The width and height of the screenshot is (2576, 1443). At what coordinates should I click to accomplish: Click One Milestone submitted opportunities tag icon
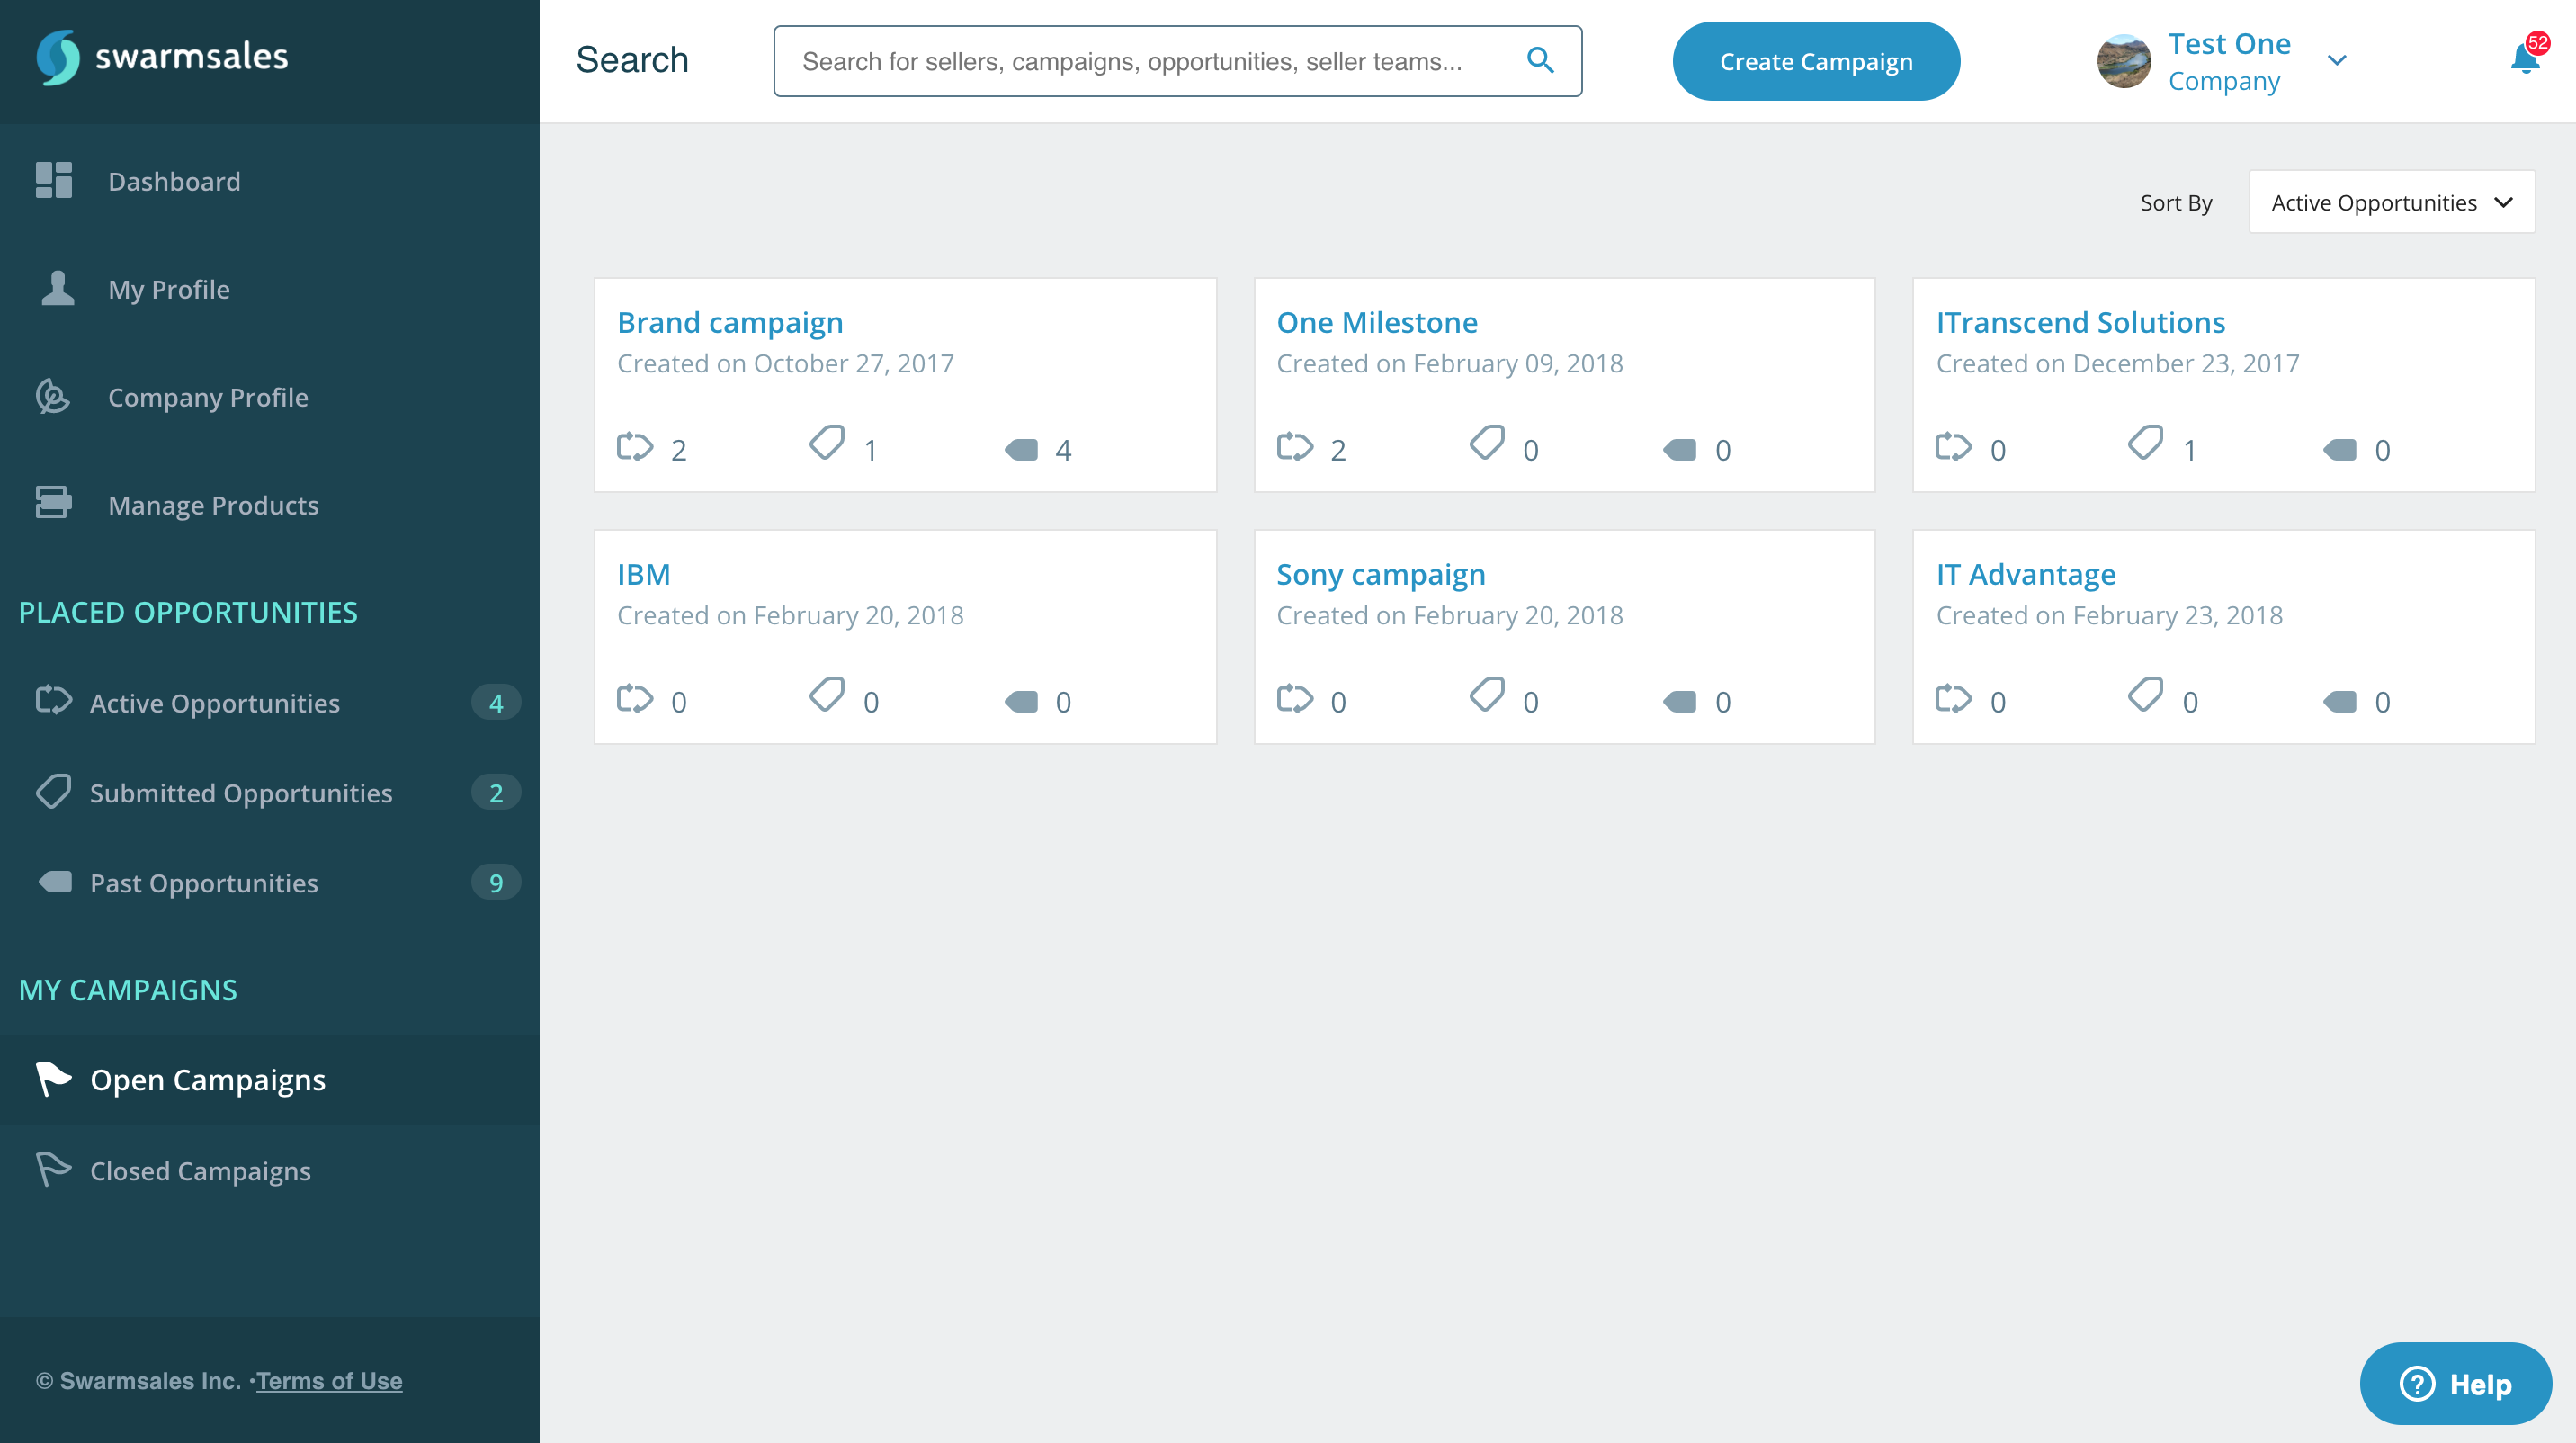click(x=1487, y=443)
